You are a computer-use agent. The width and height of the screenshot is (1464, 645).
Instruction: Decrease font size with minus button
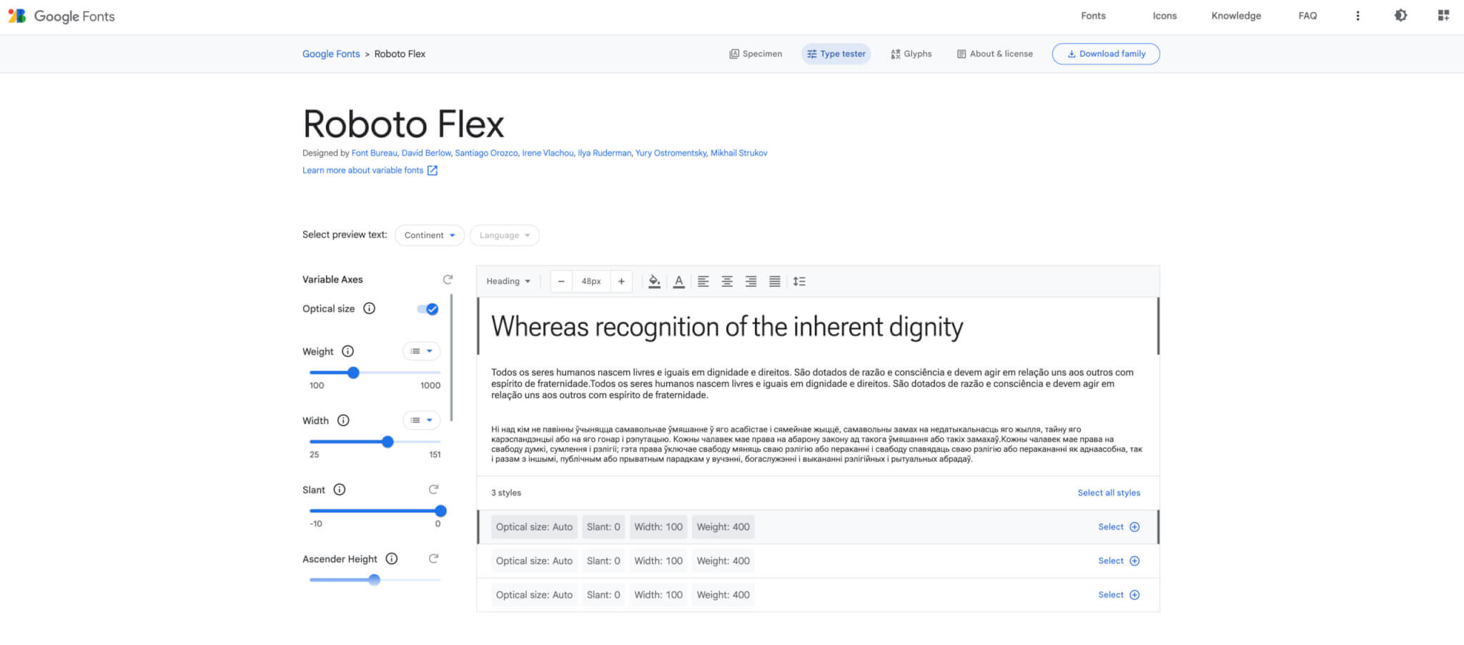click(561, 282)
